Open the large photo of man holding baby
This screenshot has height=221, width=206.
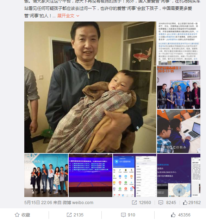click(x=90, y=87)
